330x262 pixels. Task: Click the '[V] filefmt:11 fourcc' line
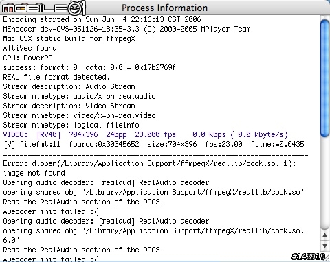pyautogui.click(x=154, y=144)
